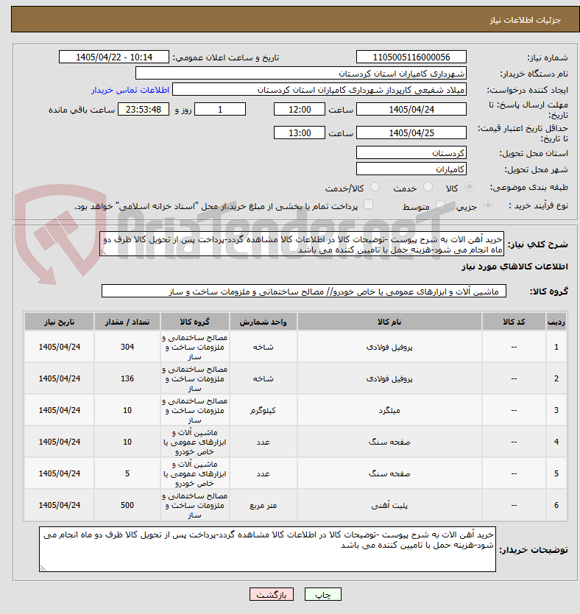Select the متوسط purchase type radio
This screenshot has height=614, width=580.
point(440,205)
